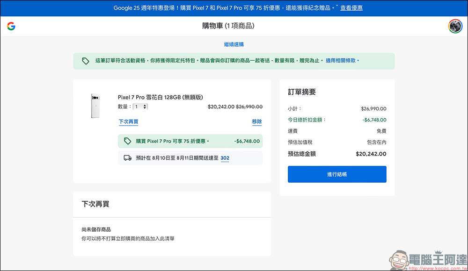Click the discounted price $20,242.00 in product row
The height and width of the screenshot is (271, 468).
221,107
